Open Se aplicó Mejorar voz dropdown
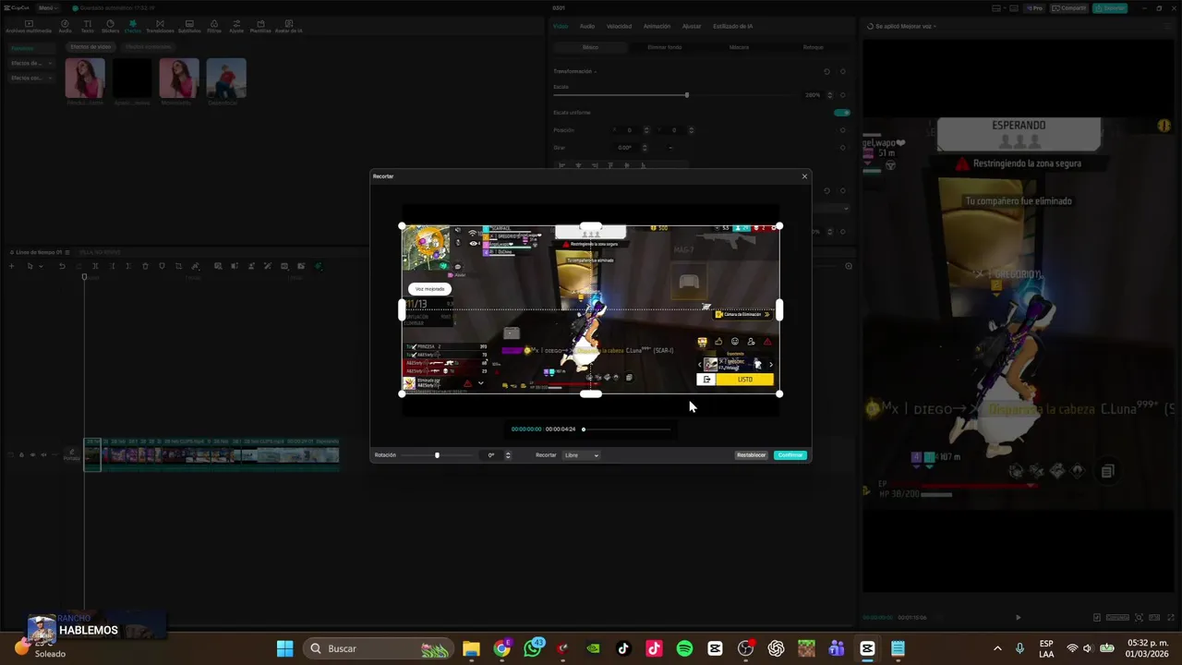The width and height of the screenshot is (1182, 665). [x=903, y=26]
